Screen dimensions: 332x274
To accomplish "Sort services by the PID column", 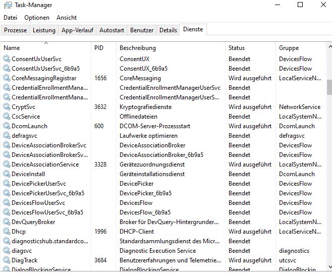I will (x=104, y=48).
